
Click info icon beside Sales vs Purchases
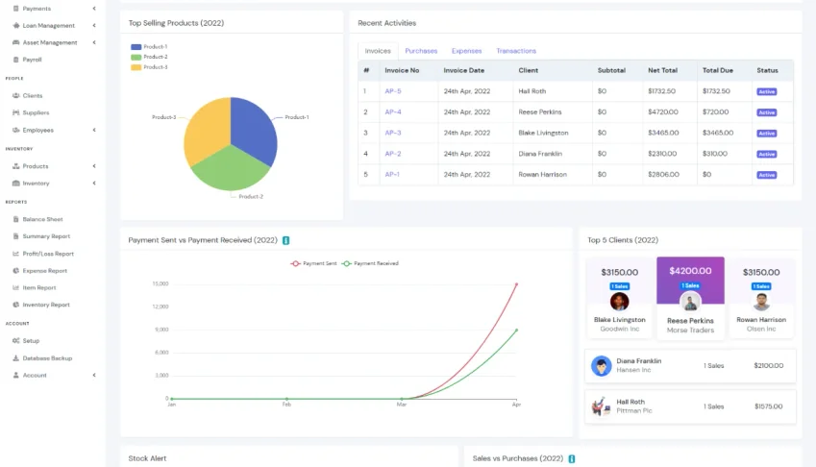point(572,458)
